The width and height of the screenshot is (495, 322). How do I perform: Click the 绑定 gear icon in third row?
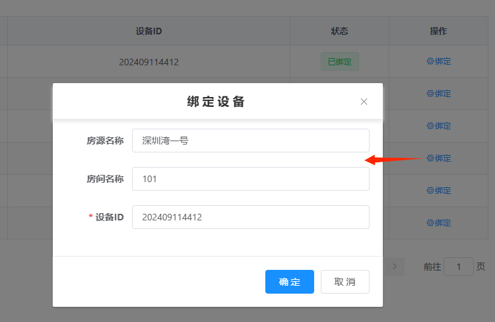(430, 126)
